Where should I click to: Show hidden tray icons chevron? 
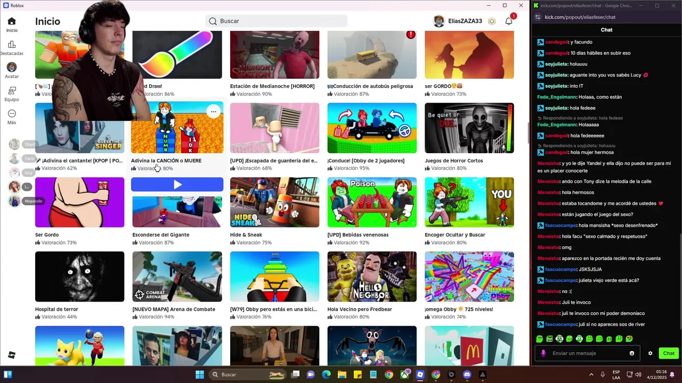point(591,374)
